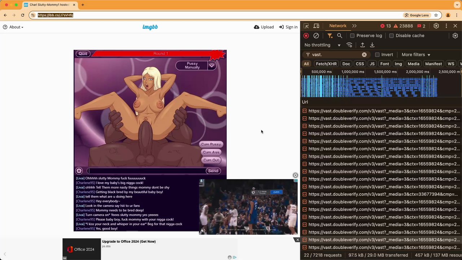The width and height of the screenshot is (462, 260).
Task: Open the Chrome profile icon
Action: click(x=448, y=15)
